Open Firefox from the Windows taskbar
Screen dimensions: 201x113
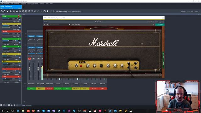(33, 111)
